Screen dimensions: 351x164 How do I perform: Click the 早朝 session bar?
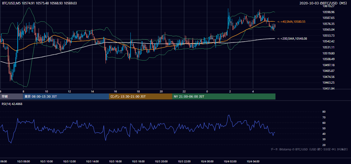tap(11, 96)
